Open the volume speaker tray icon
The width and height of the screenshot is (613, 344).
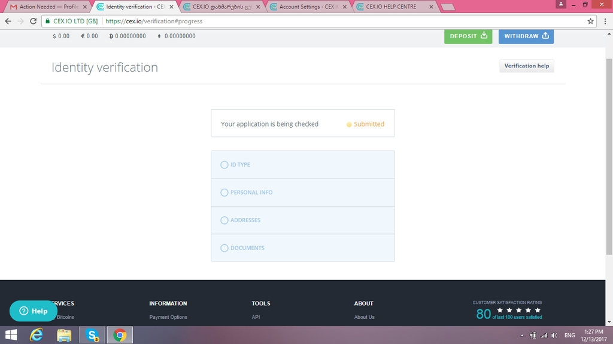[x=554, y=336]
